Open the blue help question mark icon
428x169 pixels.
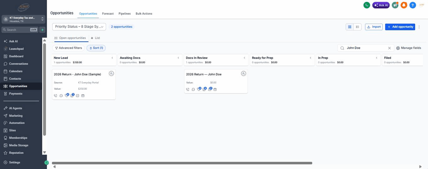(x=412, y=5)
